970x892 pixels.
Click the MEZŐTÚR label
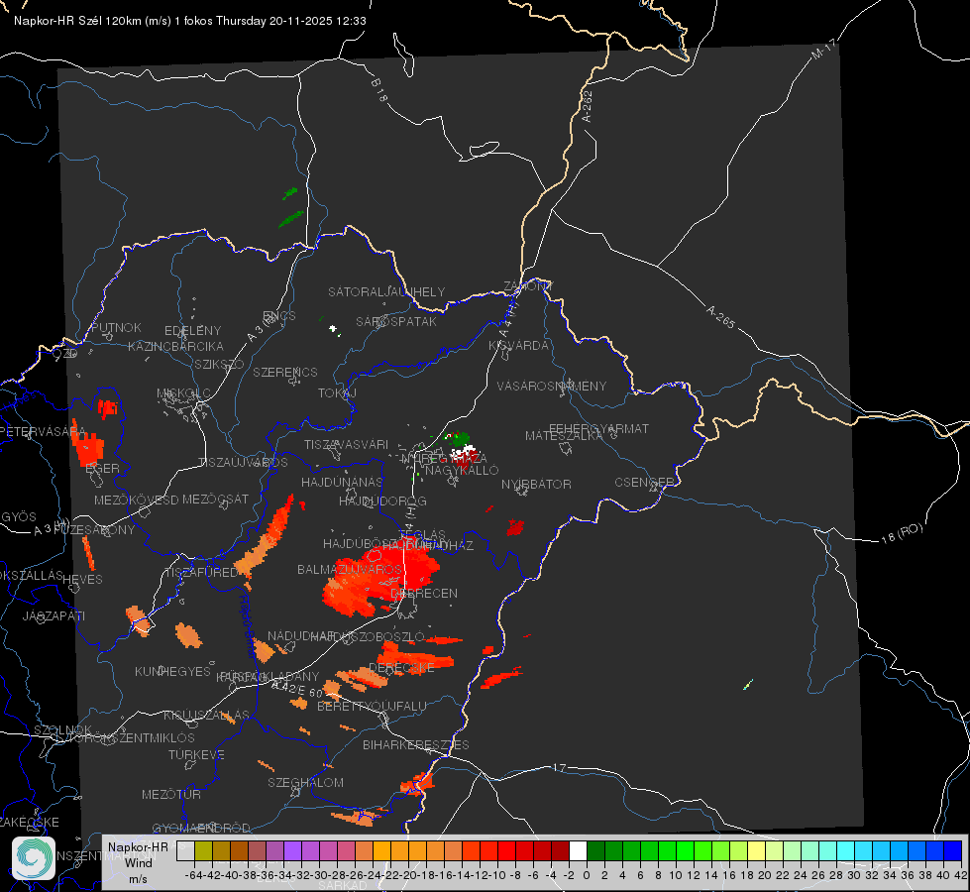(171, 794)
